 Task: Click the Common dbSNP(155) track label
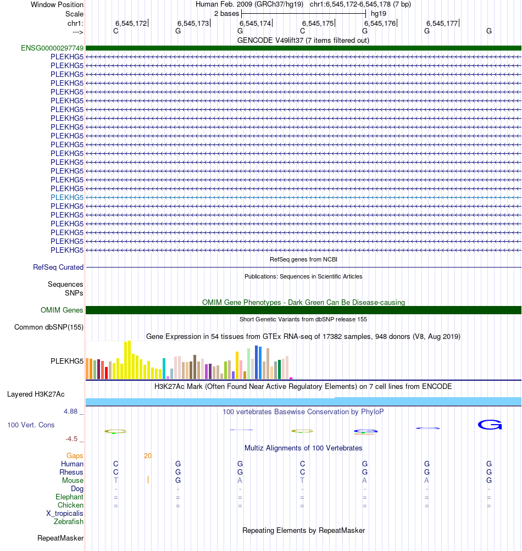click(49, 327)
